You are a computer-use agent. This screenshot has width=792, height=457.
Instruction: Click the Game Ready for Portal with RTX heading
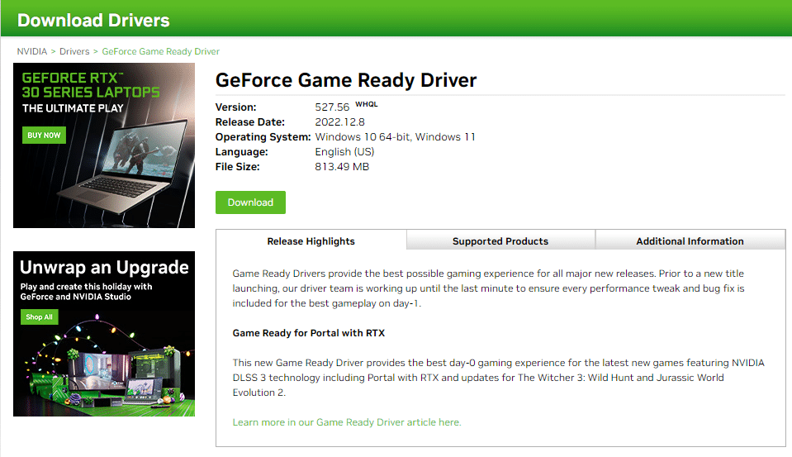pyautogui.click(x=309, y=333)
